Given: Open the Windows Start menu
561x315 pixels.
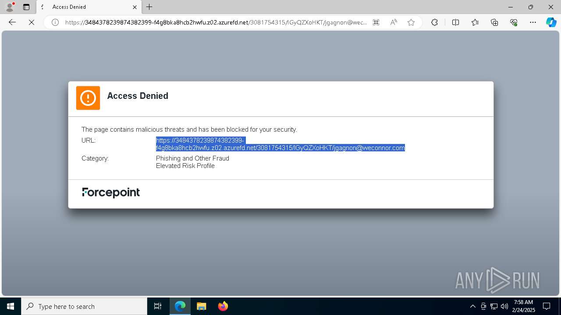Looking at the screenshot, I should click(11, 306).
